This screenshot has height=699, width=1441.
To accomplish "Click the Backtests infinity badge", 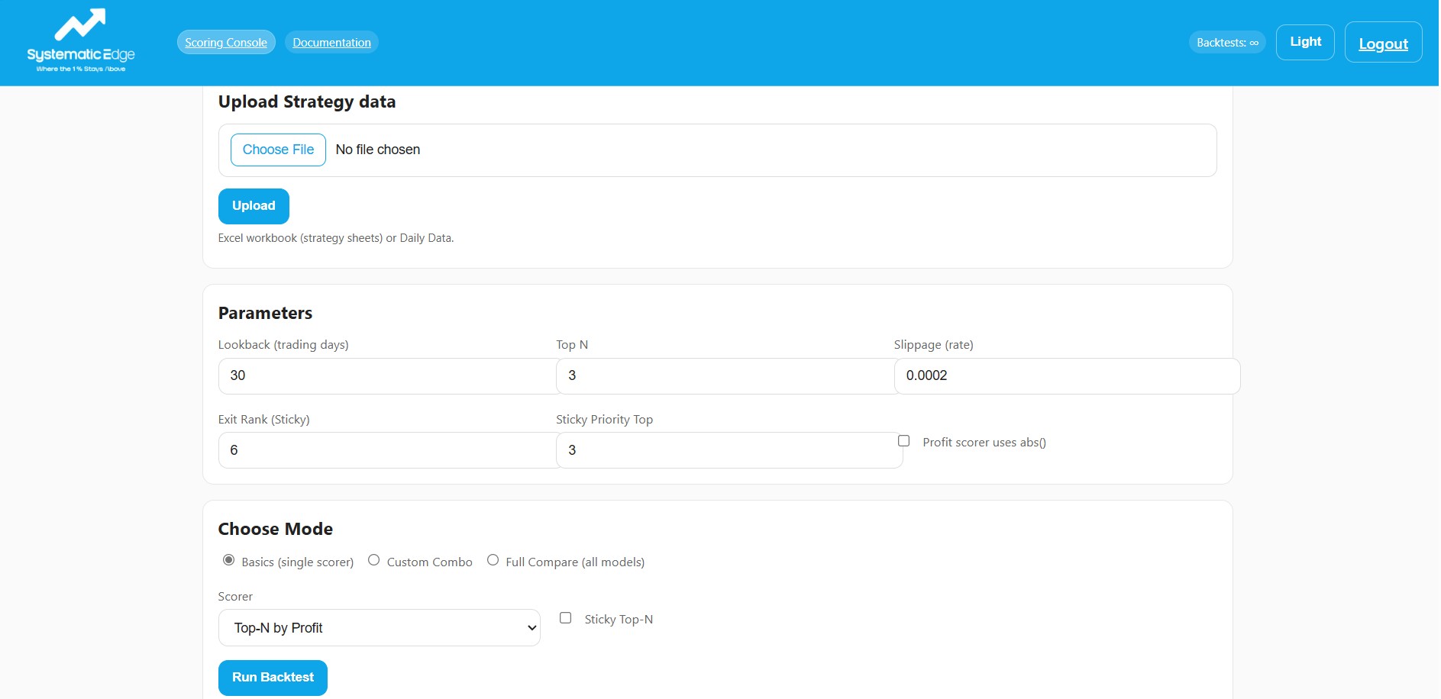I will click(x=1226, y=42).
